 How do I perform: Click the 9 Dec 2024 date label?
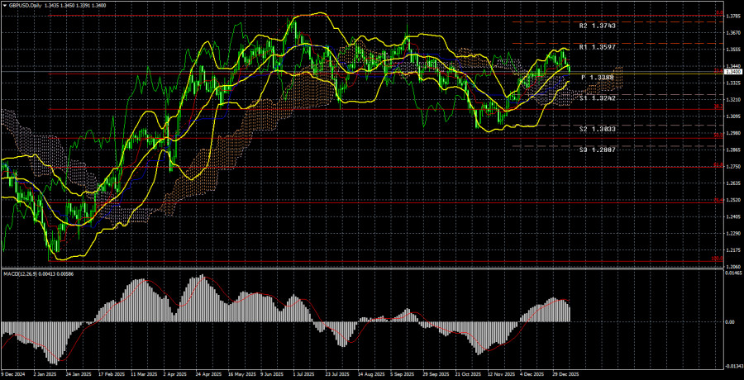(x=17, y=375)
